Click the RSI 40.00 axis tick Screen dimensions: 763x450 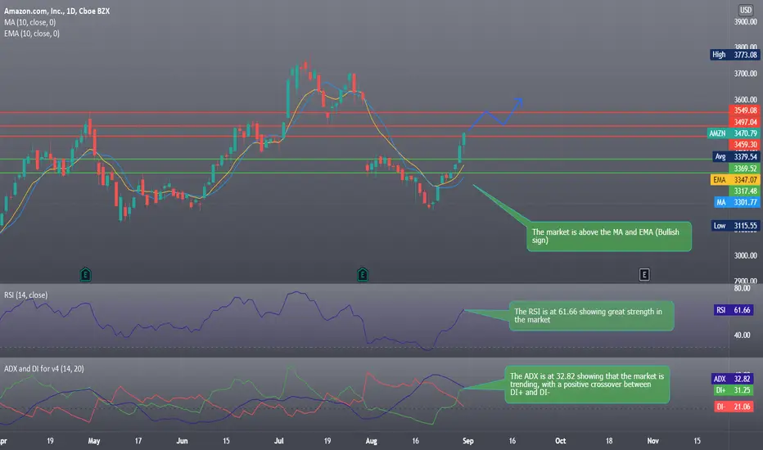[x=742, y=335]
